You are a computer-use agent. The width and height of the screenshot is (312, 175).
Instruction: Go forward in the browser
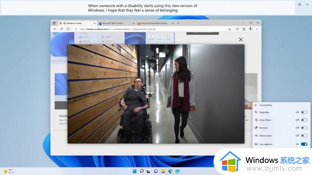(61, 29)
